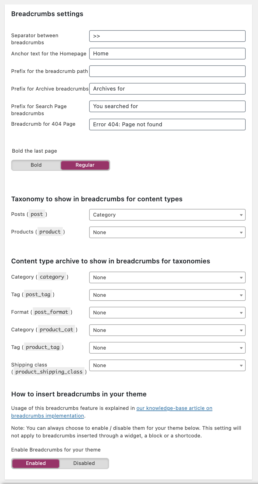The height and width of the screenshot is (484, 258).
Task: Disable breadcrumbs for your theme
Action: pos(84,463)
